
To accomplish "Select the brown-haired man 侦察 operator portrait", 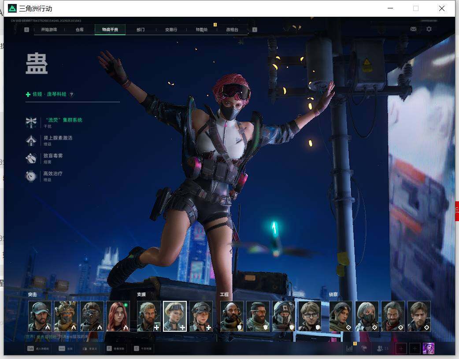I will [419, 316].
